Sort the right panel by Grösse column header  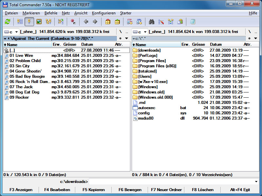[200, 44]
